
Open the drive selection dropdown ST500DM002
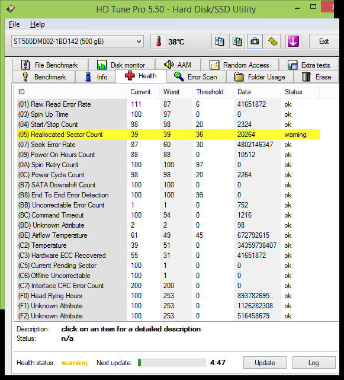coord(77,41)
